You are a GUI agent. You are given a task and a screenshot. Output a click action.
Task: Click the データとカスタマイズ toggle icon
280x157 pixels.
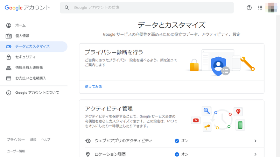(8, 47)
